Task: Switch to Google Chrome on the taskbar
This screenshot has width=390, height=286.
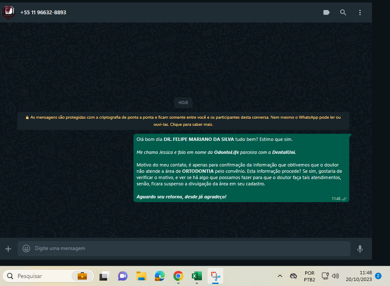Action: (178, 276)
